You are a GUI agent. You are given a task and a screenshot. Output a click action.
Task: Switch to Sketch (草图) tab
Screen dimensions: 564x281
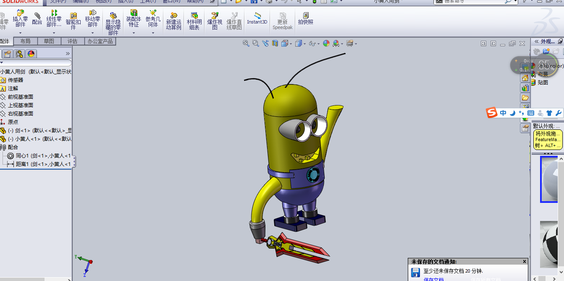49,41
